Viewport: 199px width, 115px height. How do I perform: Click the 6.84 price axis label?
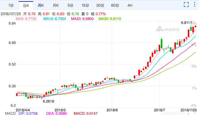12,23
